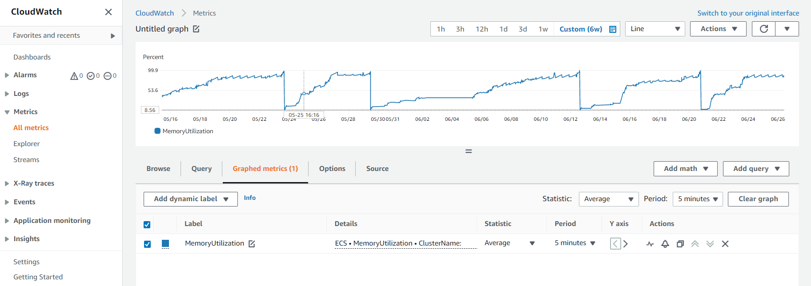Expand the Insights section
Viewport: 811px width, 286px height.
click(x=7, y=239)
